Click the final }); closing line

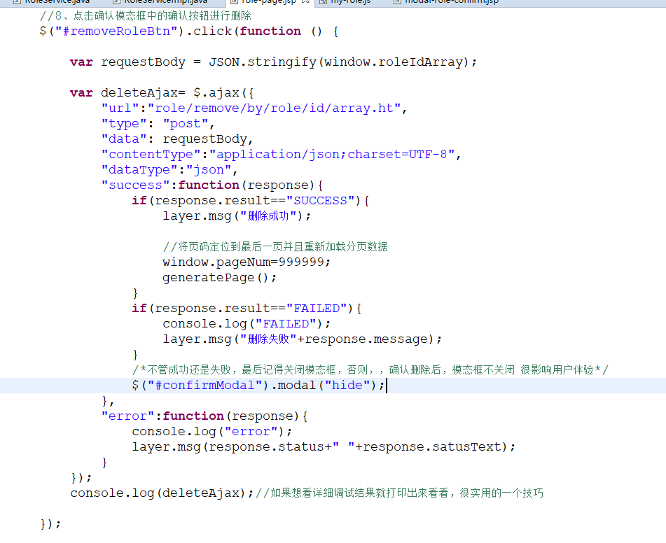point(50,524)
